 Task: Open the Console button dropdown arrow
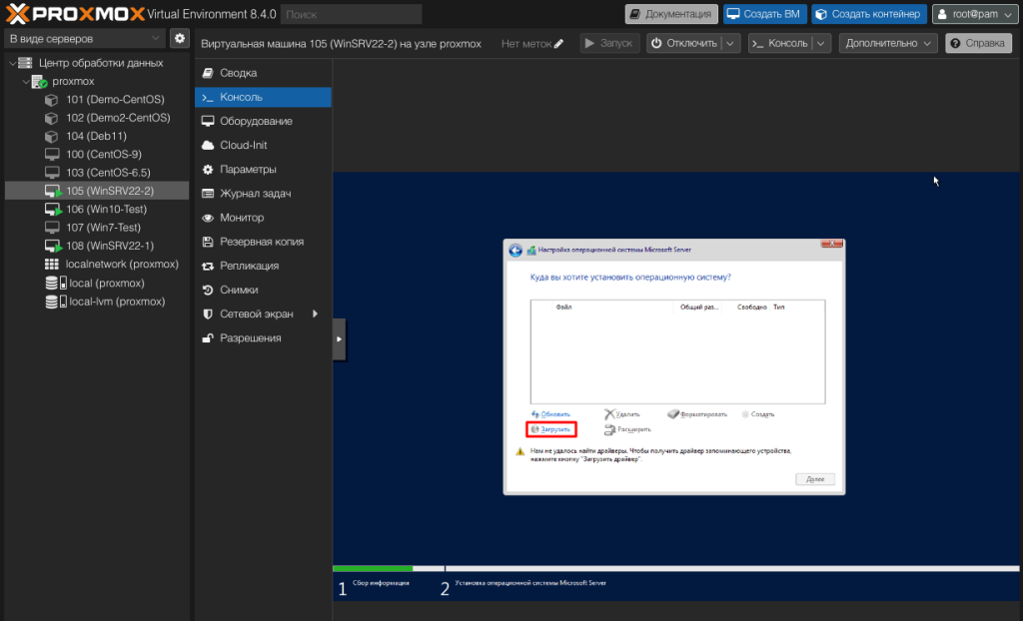tap(821, 44)
